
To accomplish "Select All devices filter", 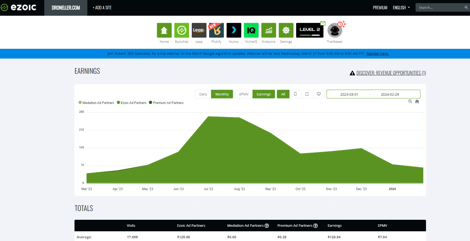I will 283,94.
